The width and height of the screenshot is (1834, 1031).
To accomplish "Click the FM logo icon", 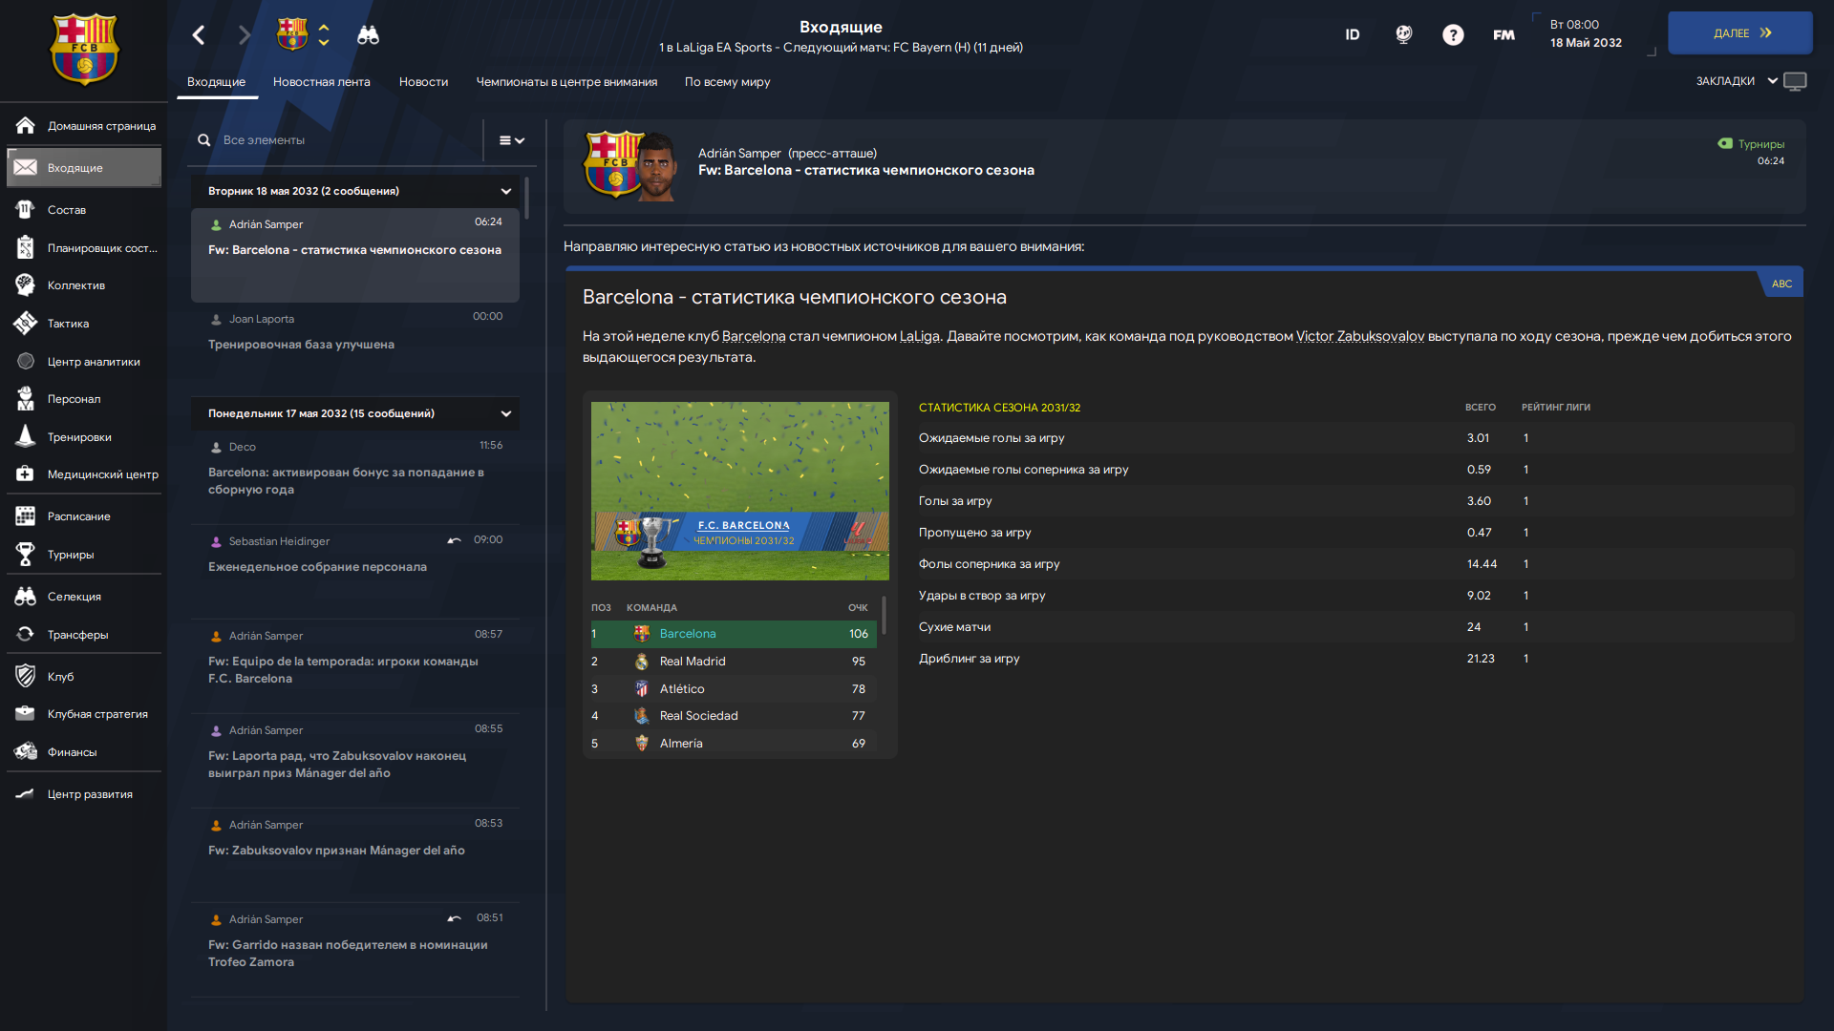I will [1503, 35].
